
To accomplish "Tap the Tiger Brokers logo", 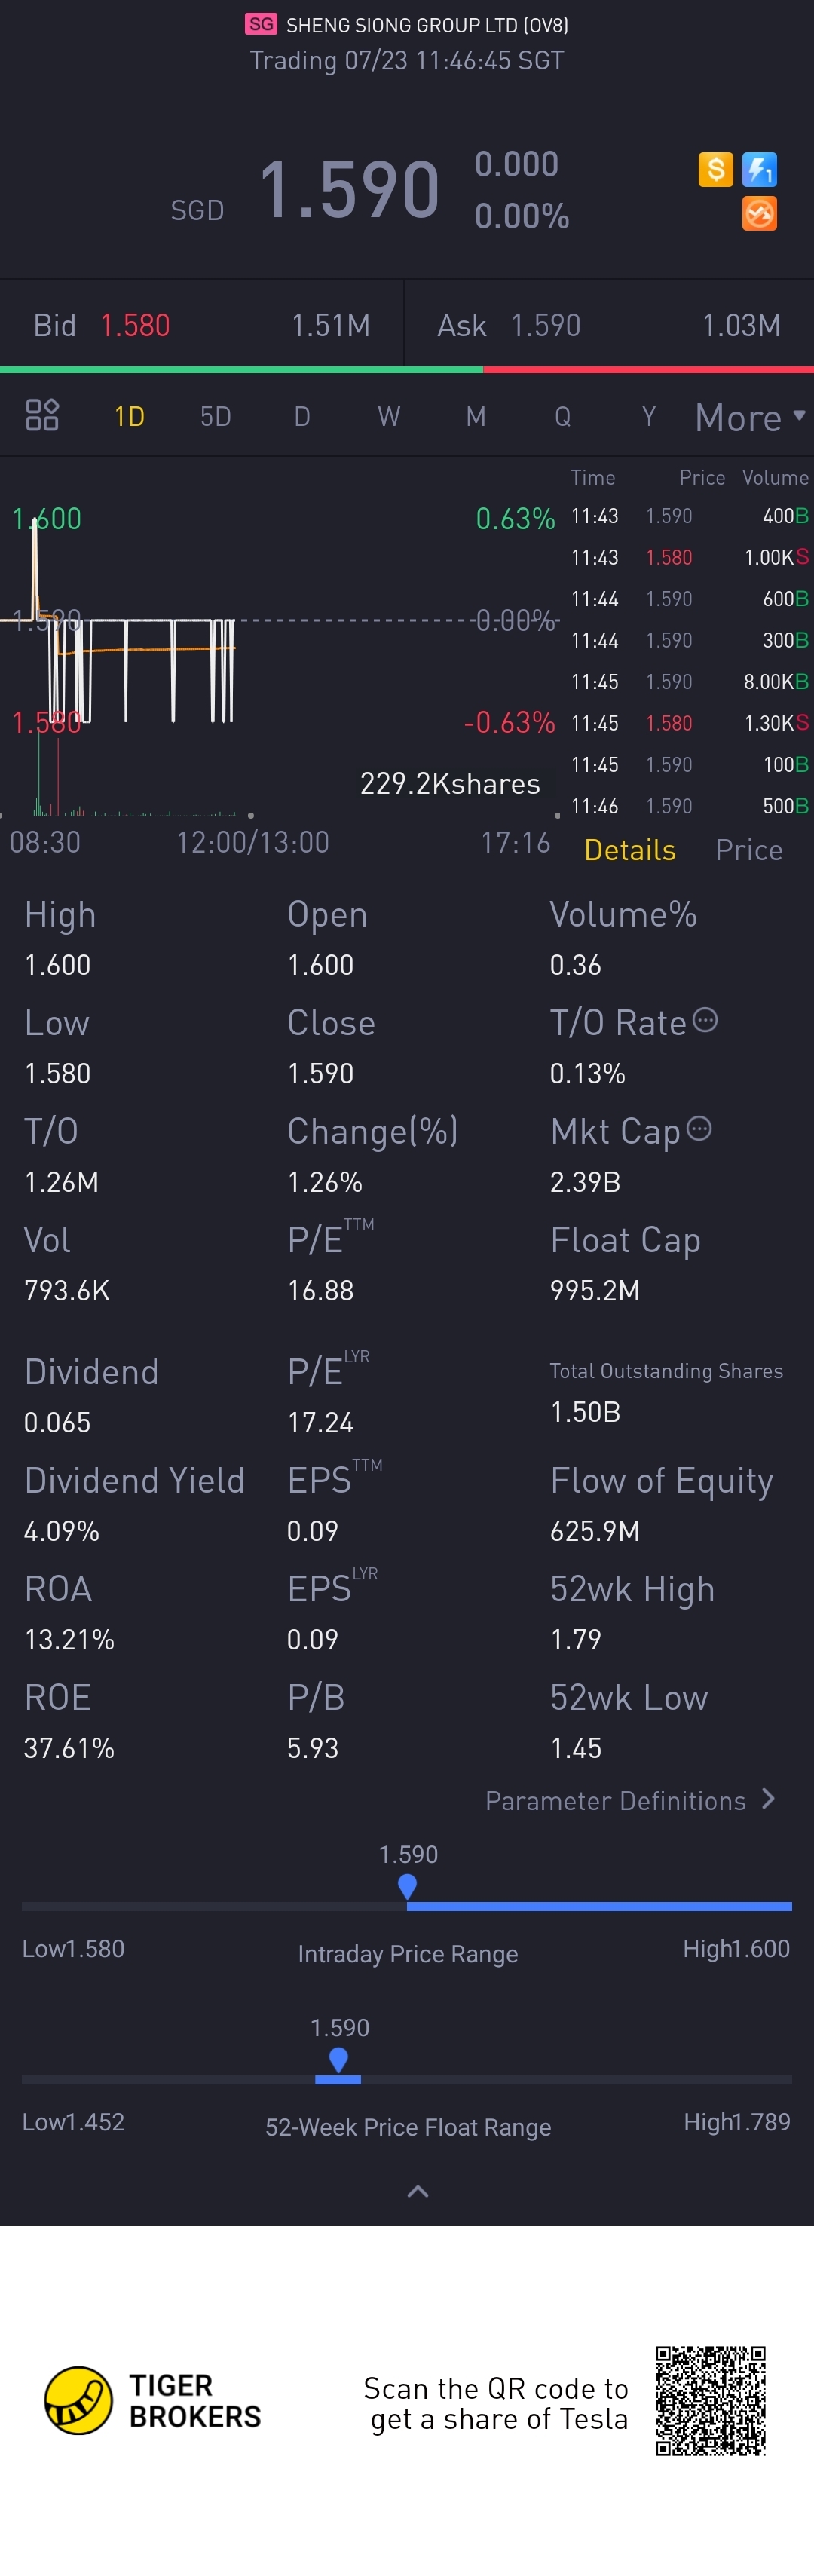I will 152,2401.
